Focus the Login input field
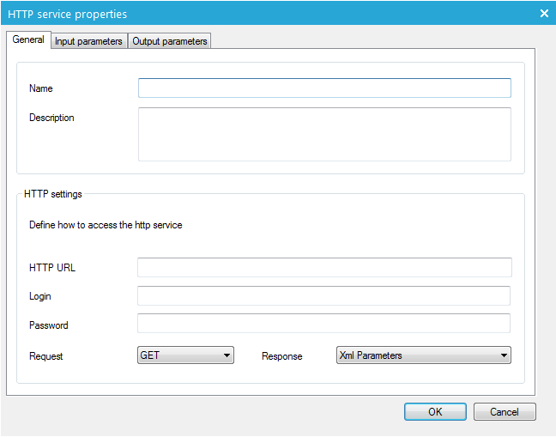The image size is (556, 437). tap(324, 296)
